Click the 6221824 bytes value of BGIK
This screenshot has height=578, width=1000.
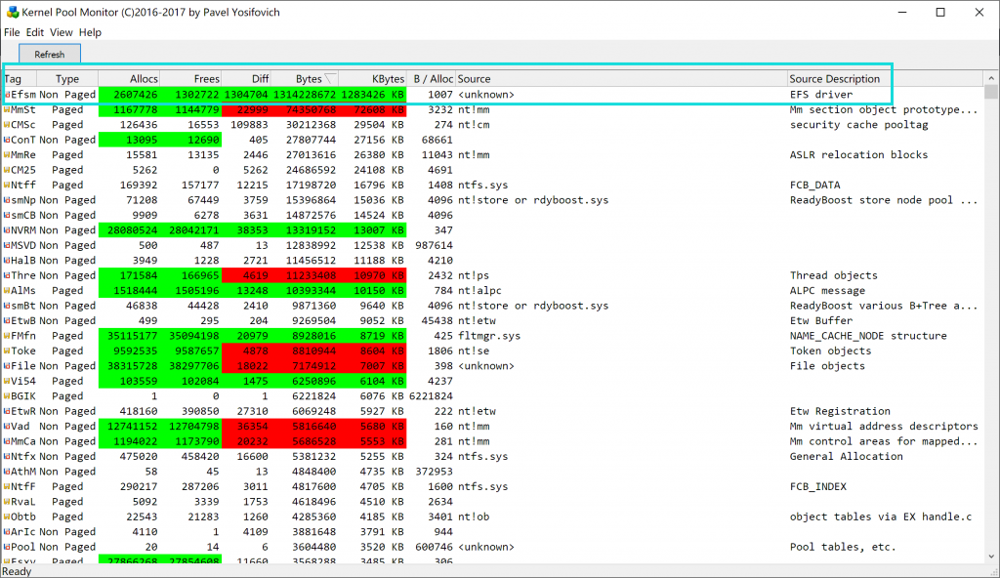312,396
